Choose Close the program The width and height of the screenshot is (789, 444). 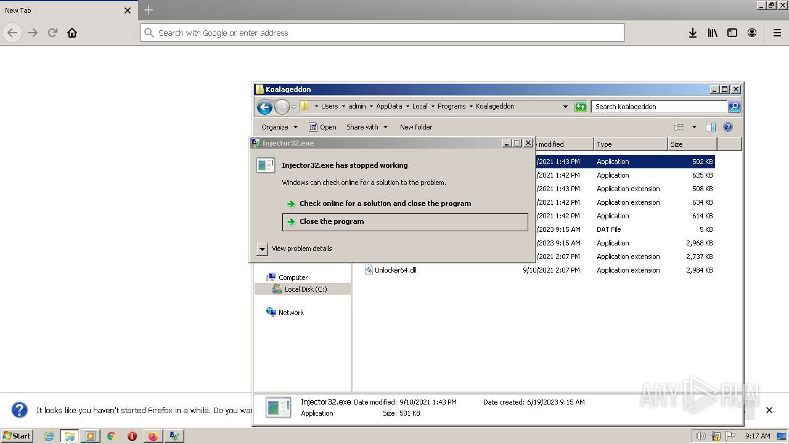pyautogui.click(x=405, y=222)
